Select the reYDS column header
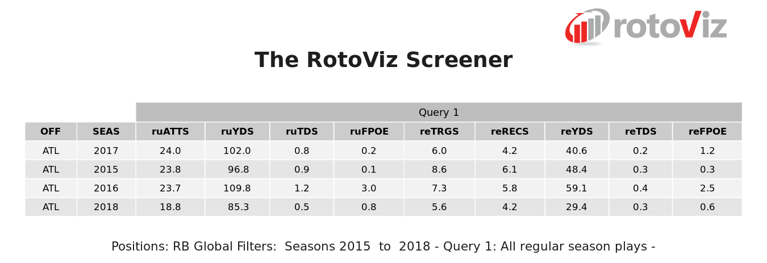 577,132
